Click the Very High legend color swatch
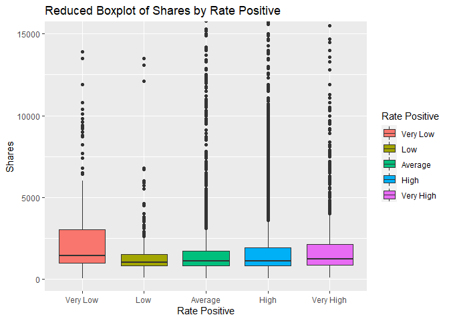 pos(390,195)
